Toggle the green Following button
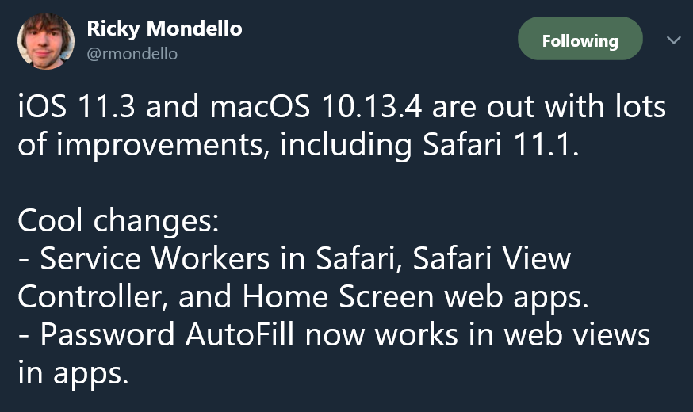The height and width of the screenshot is (412, 693). click(580, 39)
